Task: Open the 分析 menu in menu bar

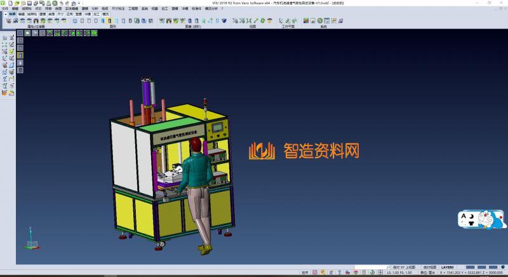Action: pyautogui.click(x=95, y=8)
